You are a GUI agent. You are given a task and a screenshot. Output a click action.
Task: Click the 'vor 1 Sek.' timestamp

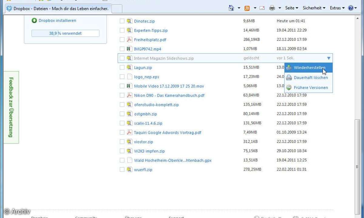(x=285, y=58)
